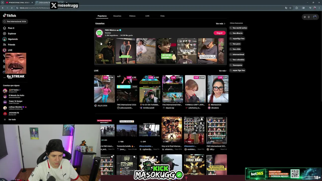Open the tab search dropdown arrow

click(2, 3)
